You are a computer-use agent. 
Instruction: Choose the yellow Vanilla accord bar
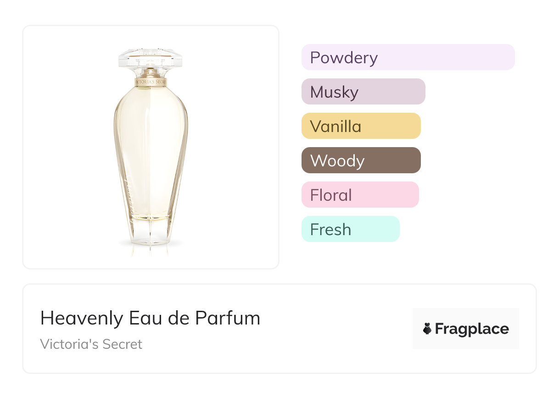tap(361, 126)
